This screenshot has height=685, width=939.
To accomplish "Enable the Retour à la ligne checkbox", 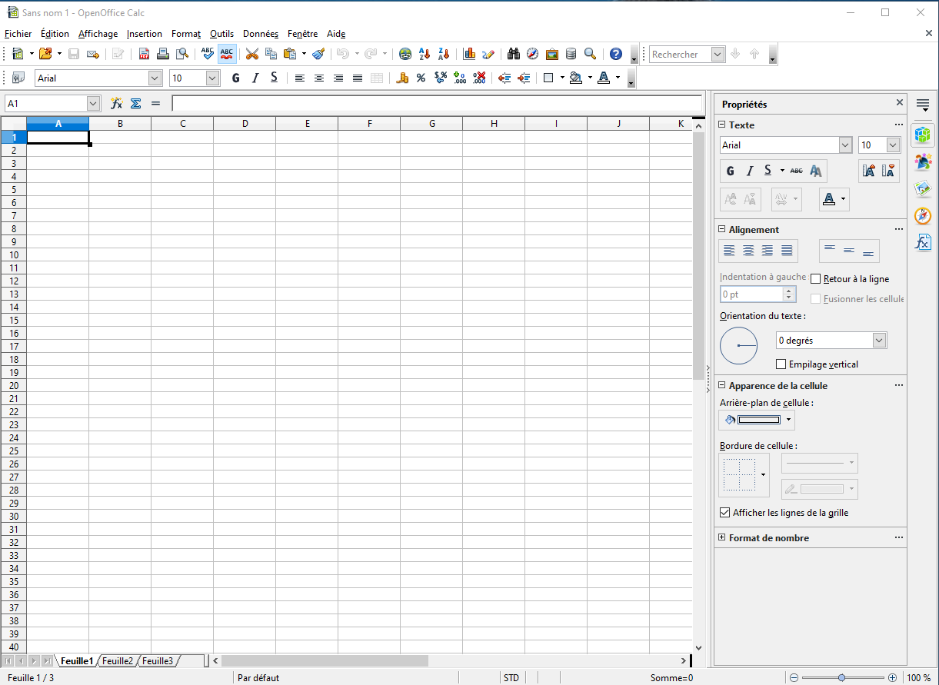I will [817, 279].
